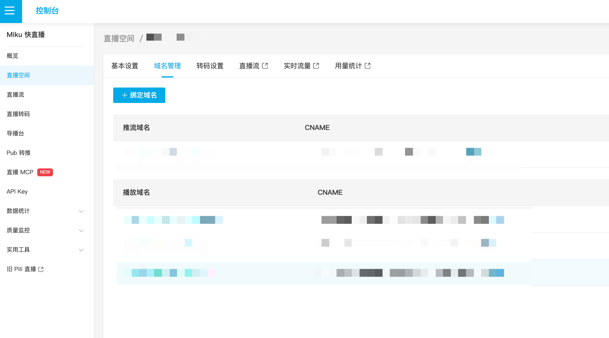This screenshot has width=609, height=338.
Task: Switch to the 转码设置 tab
Action: 210,66
